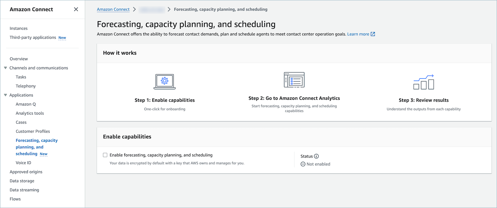Screen dimensions: 497x208
Task: Select Analytics tools under Applications
Action: (x=29, y=113)
